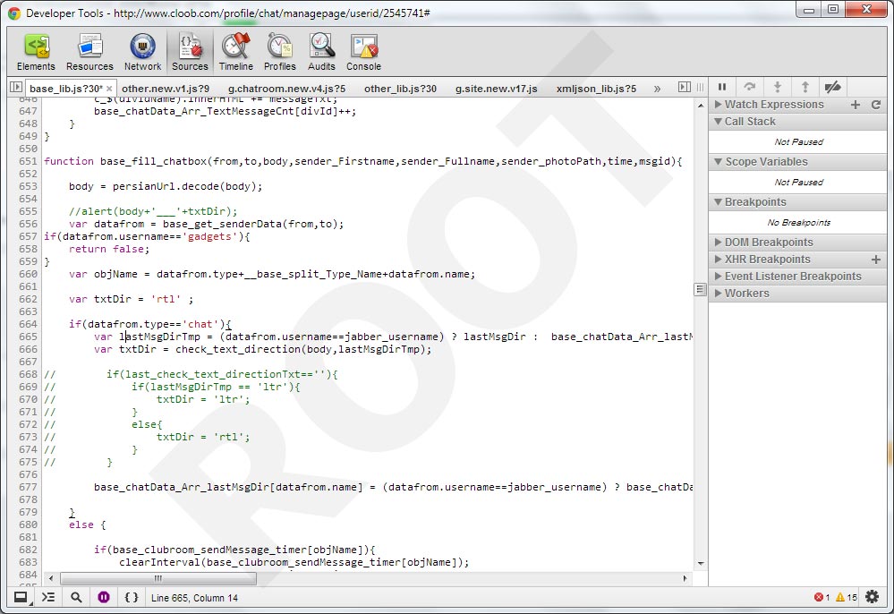Open DevTools settings gear

tap(873, 597)
